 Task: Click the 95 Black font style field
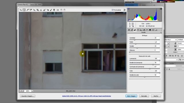[181, 40]
